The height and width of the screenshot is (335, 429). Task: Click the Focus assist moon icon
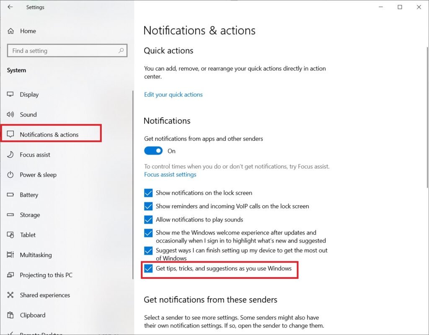point(10,155)
